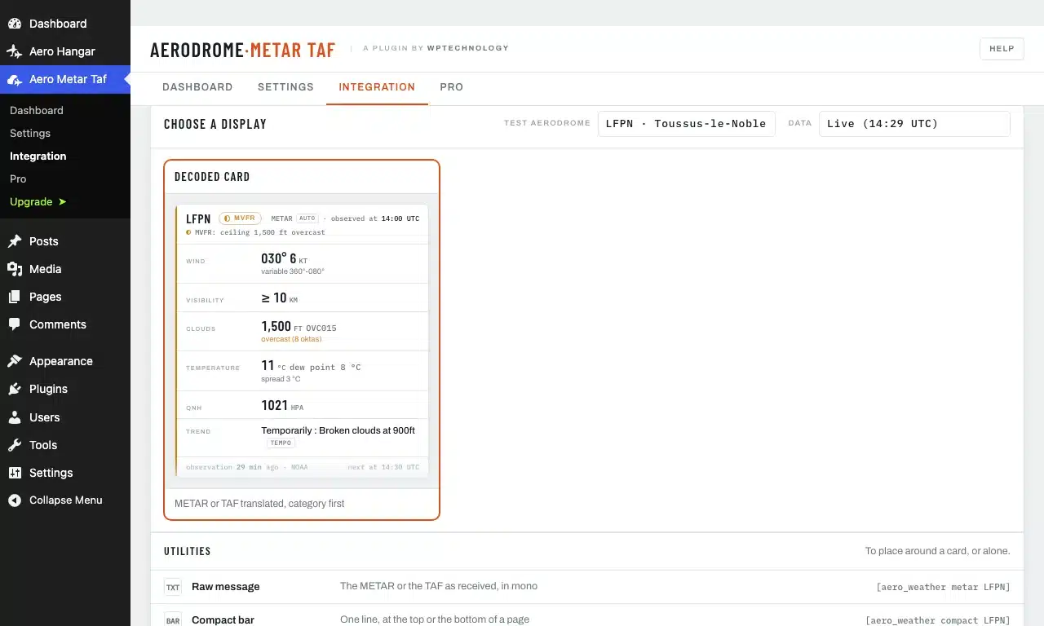This screenshot has height=626, width=1044.
Task: Click the Pages icon in sidebar
Action: 15,297
